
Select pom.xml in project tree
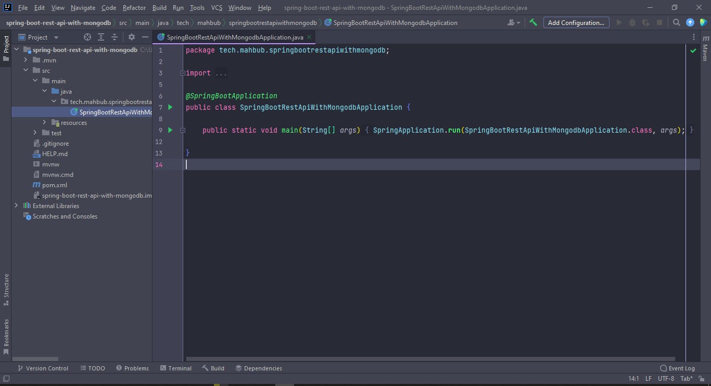point(54,185)
